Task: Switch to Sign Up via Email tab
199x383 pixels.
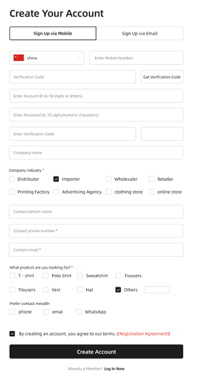Action: coord(140,34)
